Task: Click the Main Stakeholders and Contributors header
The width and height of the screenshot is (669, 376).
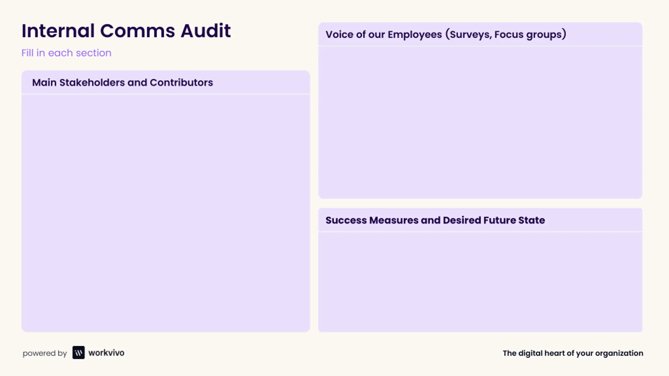Action: tap(123, 83)
